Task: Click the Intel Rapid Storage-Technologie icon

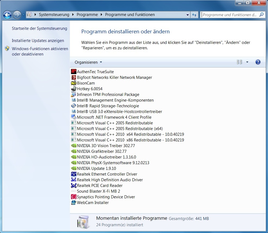Action: click(x=73, y=106)
